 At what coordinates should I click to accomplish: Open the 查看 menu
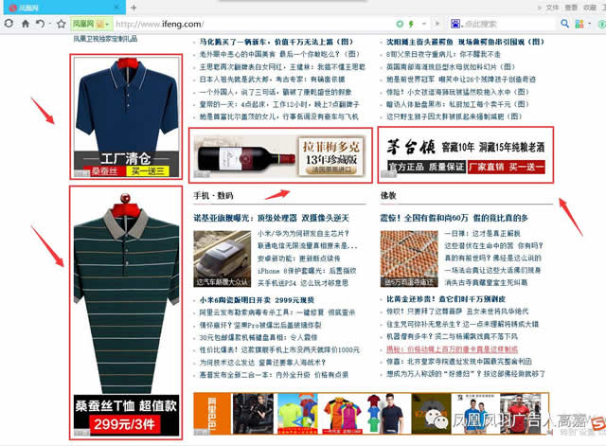[571, 6]
